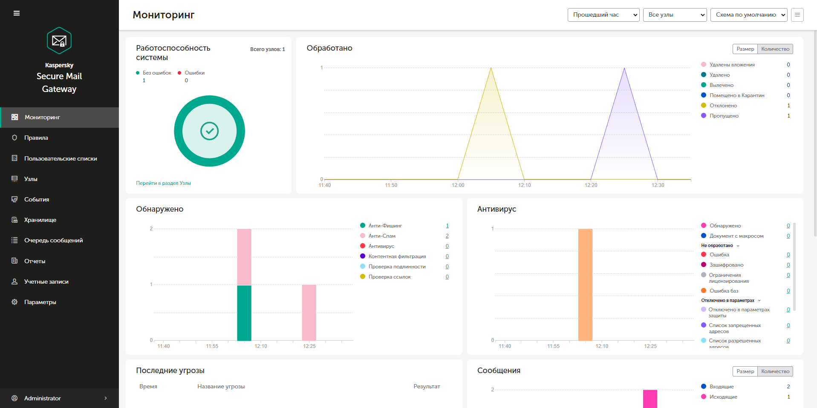
Task: Click the Пропущено purple legend swatch
Action: point(704,115)
